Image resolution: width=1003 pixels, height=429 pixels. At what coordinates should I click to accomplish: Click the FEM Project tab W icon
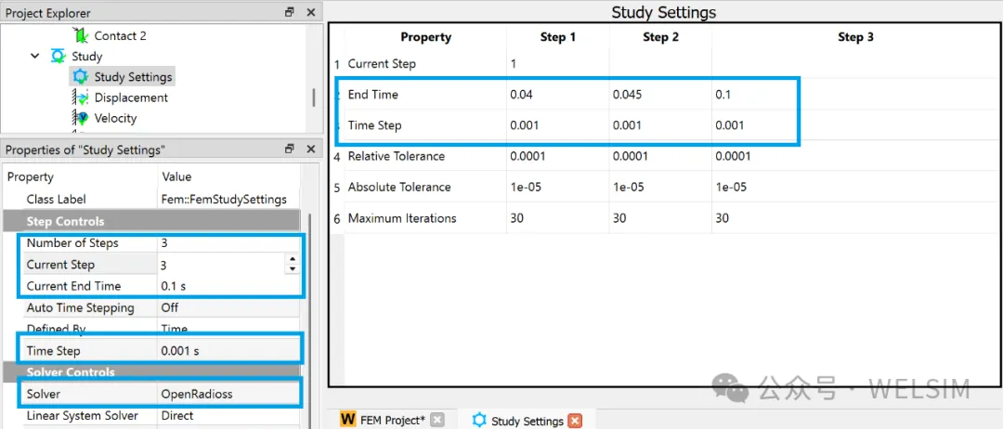pyautogui.click(x=348, y=420)
